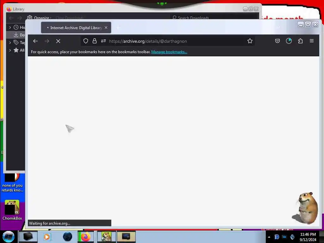The image size is (324, 243).
Task: Open the Firefox hamburger application menu
Action: pyautogui.click(x=312, y=41)
